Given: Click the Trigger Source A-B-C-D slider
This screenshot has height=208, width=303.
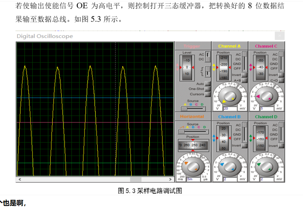Looking at the screenshot, I should click(x=193, y=109).
